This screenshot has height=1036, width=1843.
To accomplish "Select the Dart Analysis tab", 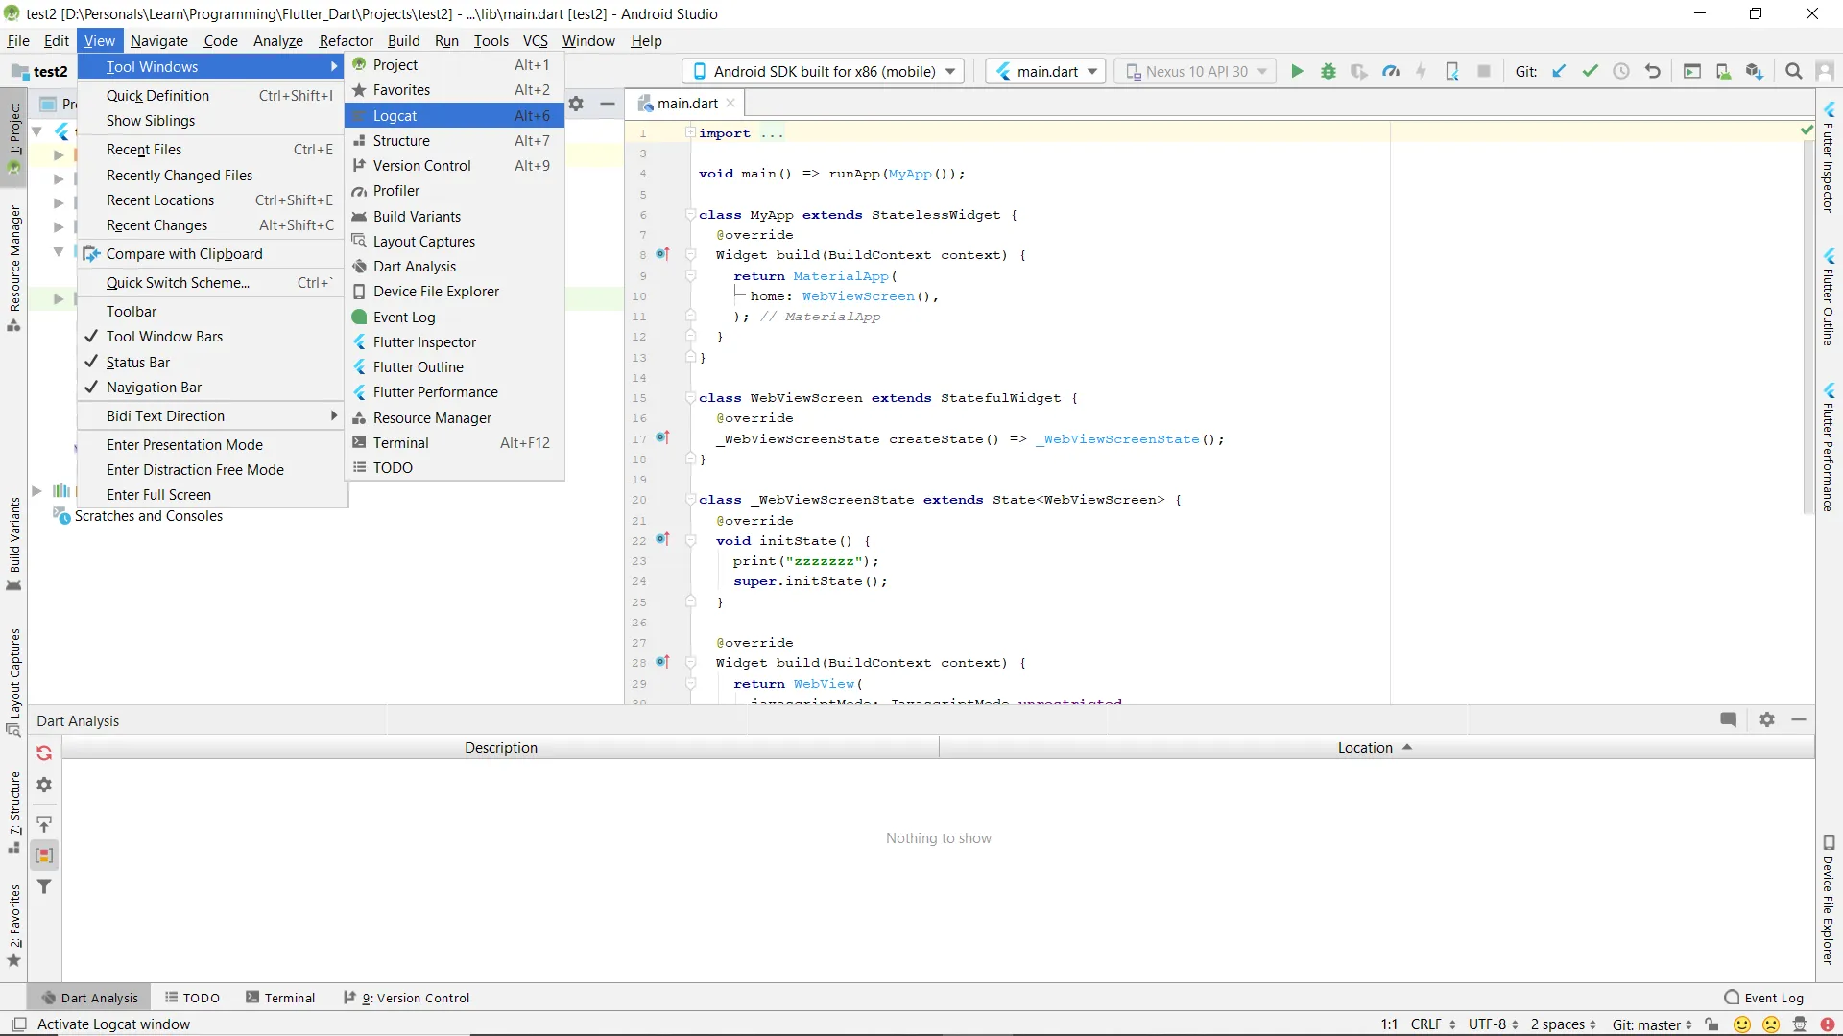I will pos(88,997).
